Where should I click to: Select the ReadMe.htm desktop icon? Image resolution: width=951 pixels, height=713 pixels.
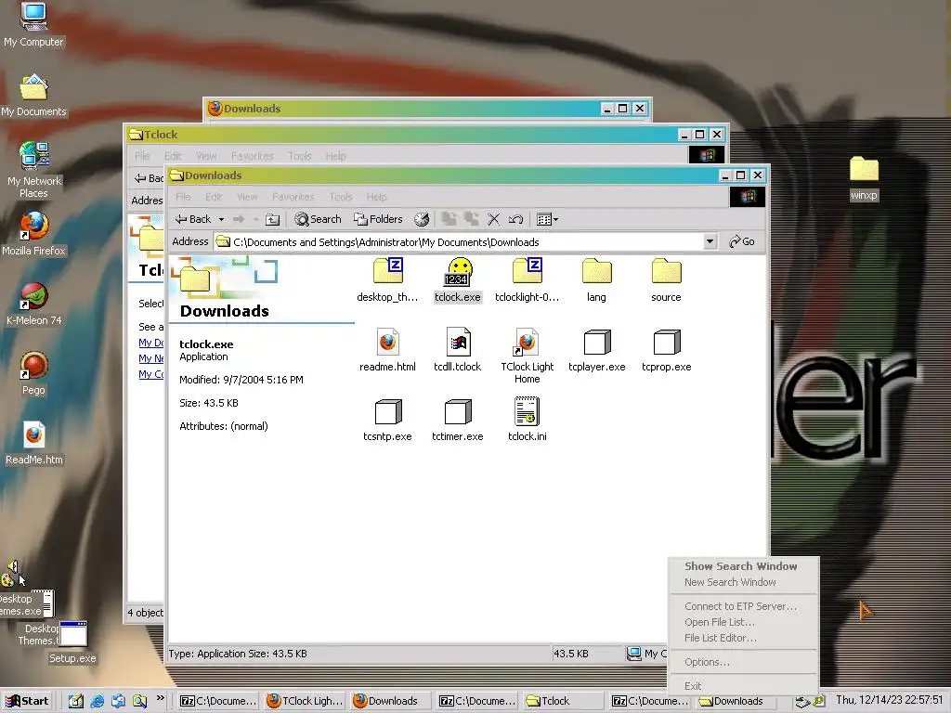click(x=34, y=443)
